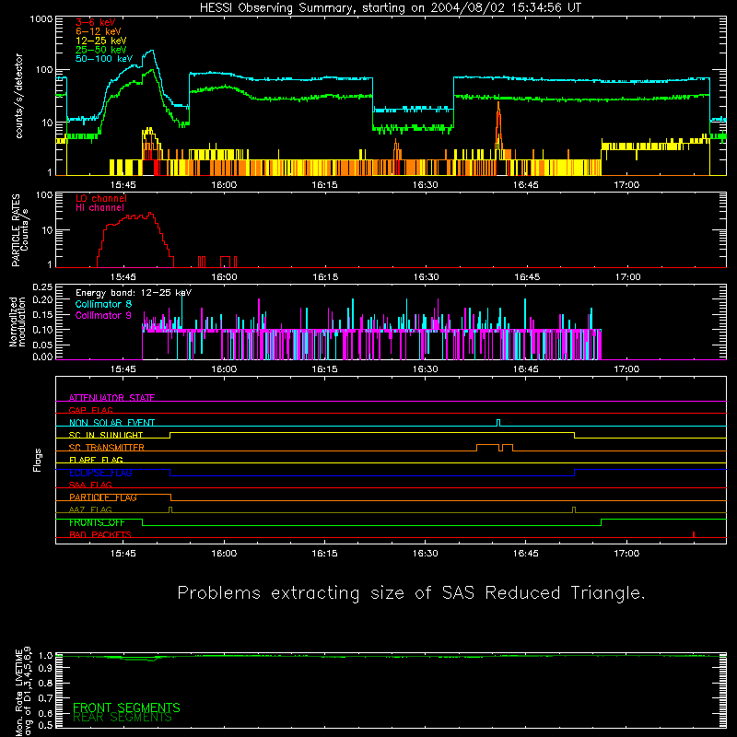Viewport: 737px width, 737px height.
Task: Click the 0.25 modulation axis tick
Action: [42, 287]
